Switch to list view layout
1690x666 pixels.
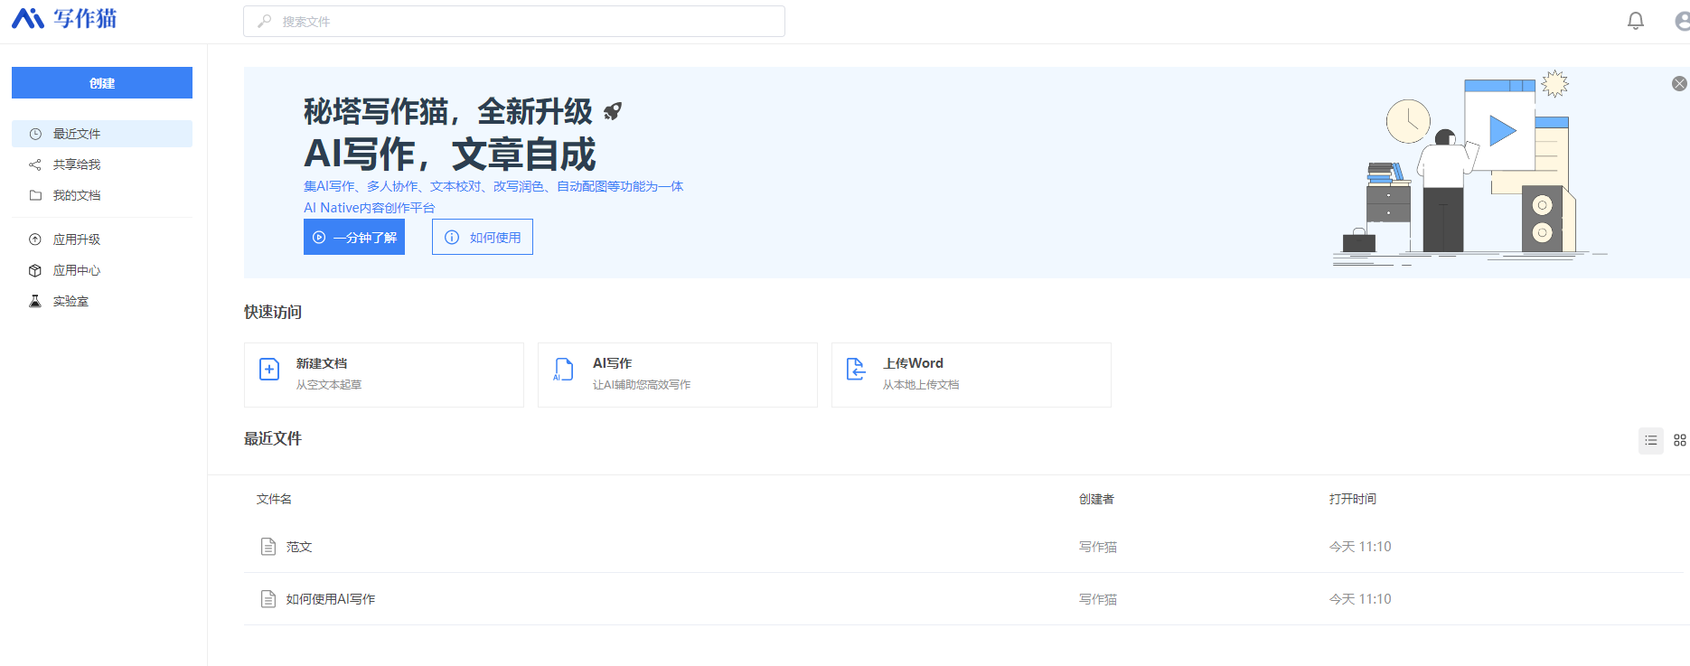1650,440
